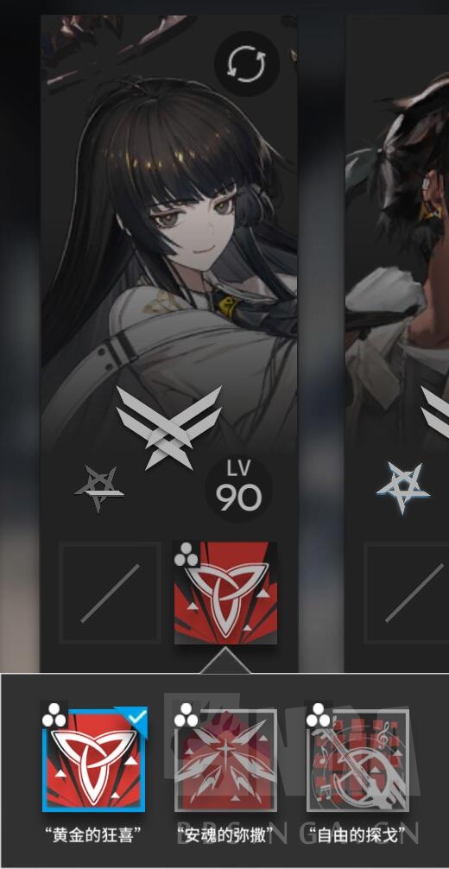449x869 pixels.
Task: Tap the Elite chevron insignia on first card
Action: pos(169,428)
